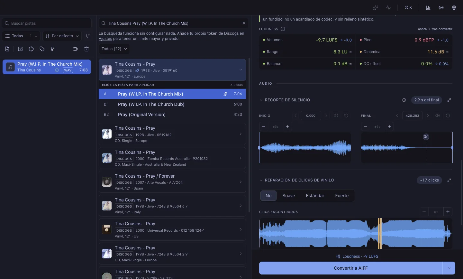Click the Recorte de silencio info icon
463x279 pixels.
404,100
